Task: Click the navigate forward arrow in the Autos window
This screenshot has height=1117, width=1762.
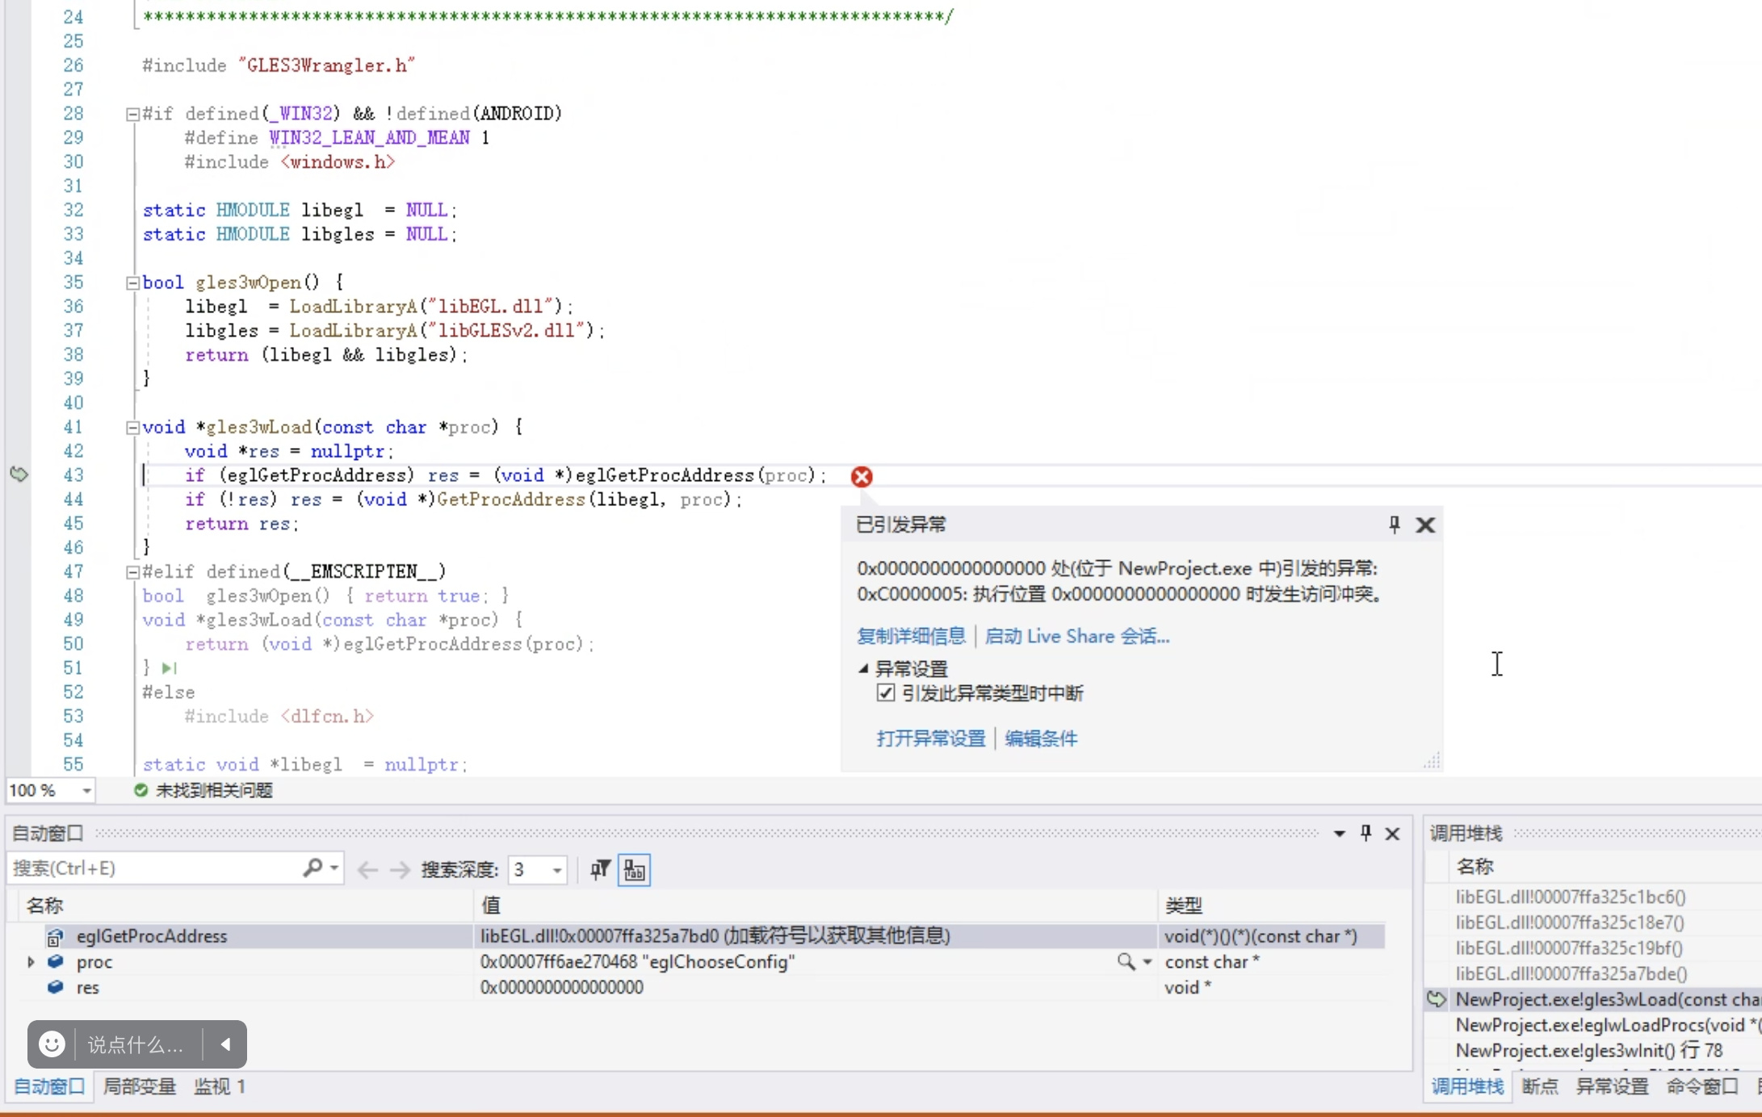Action: 400,869
